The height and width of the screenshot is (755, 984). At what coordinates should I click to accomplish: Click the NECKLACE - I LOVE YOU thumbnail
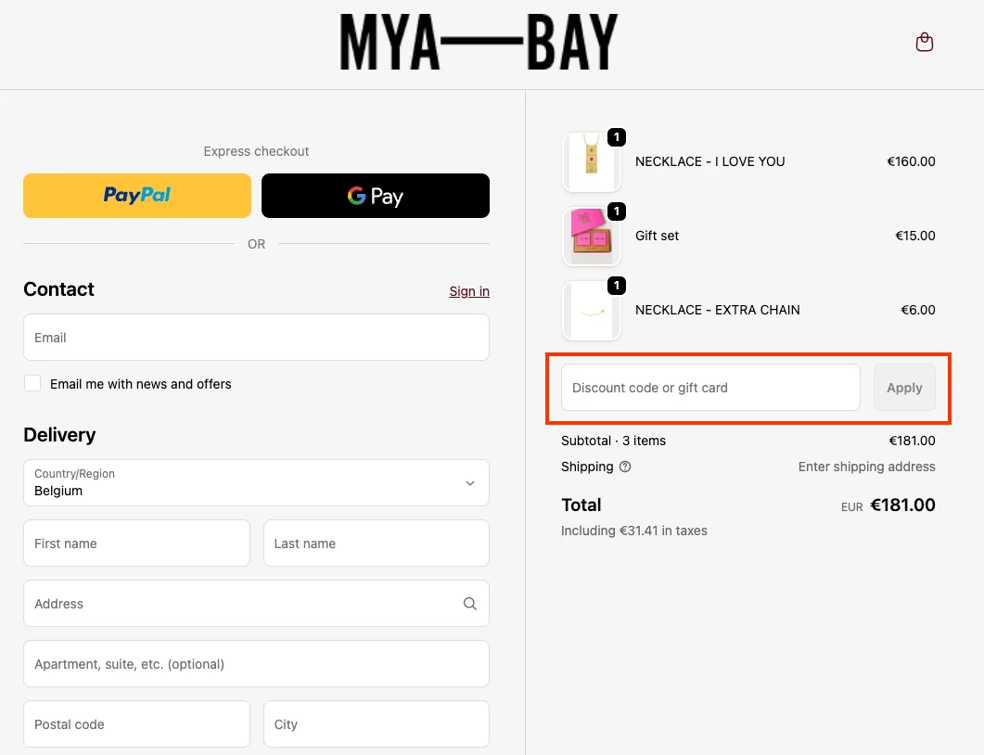pos(592,161)
